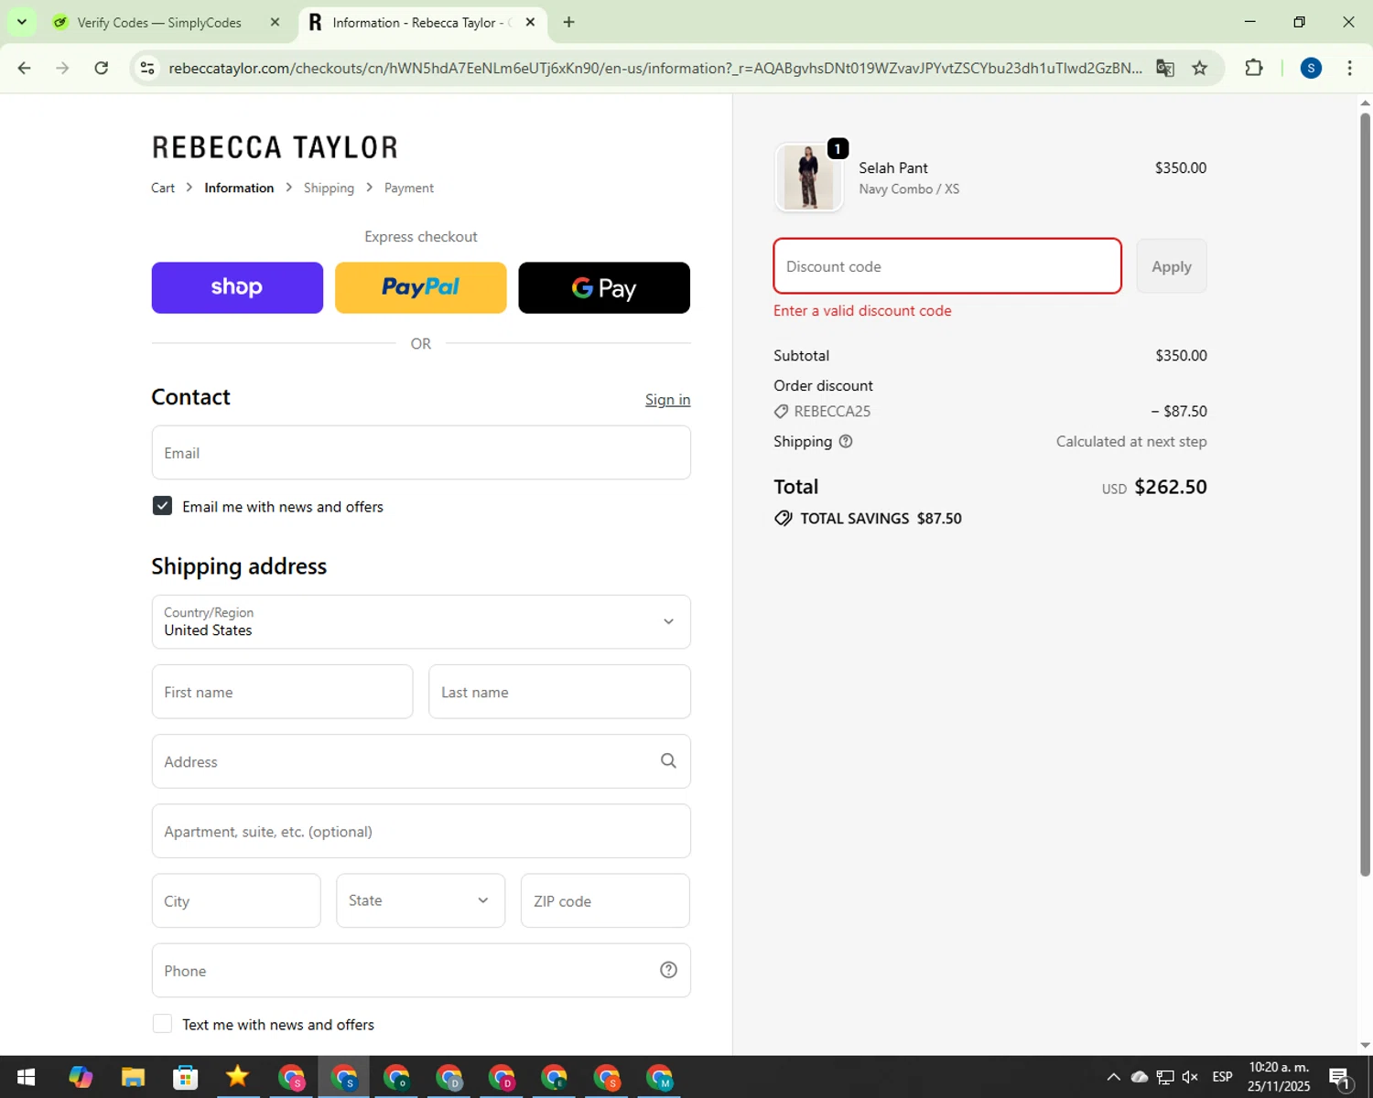
Task: Open the Chrome profile avatar S
Action: coord(1311,68)
